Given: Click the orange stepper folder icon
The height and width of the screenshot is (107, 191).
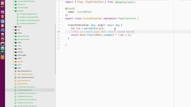Looking at the screenshot, I should 16,62.
